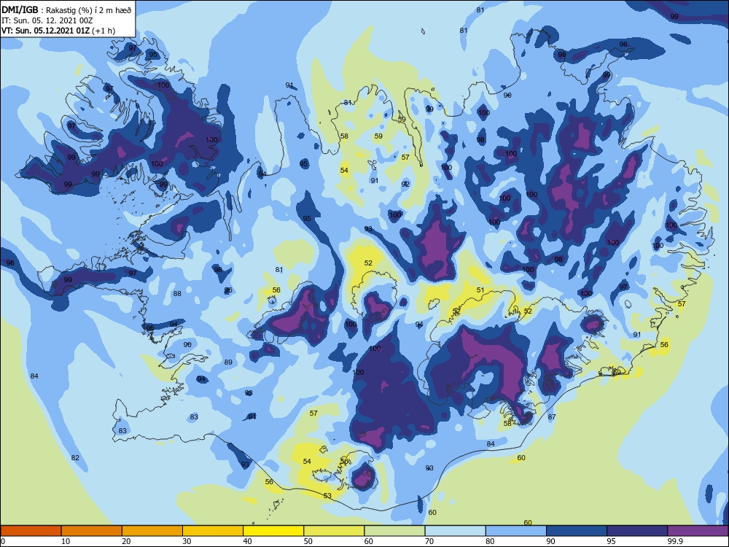Click the dark orange 0–10 legend swatch

[31, 531]
